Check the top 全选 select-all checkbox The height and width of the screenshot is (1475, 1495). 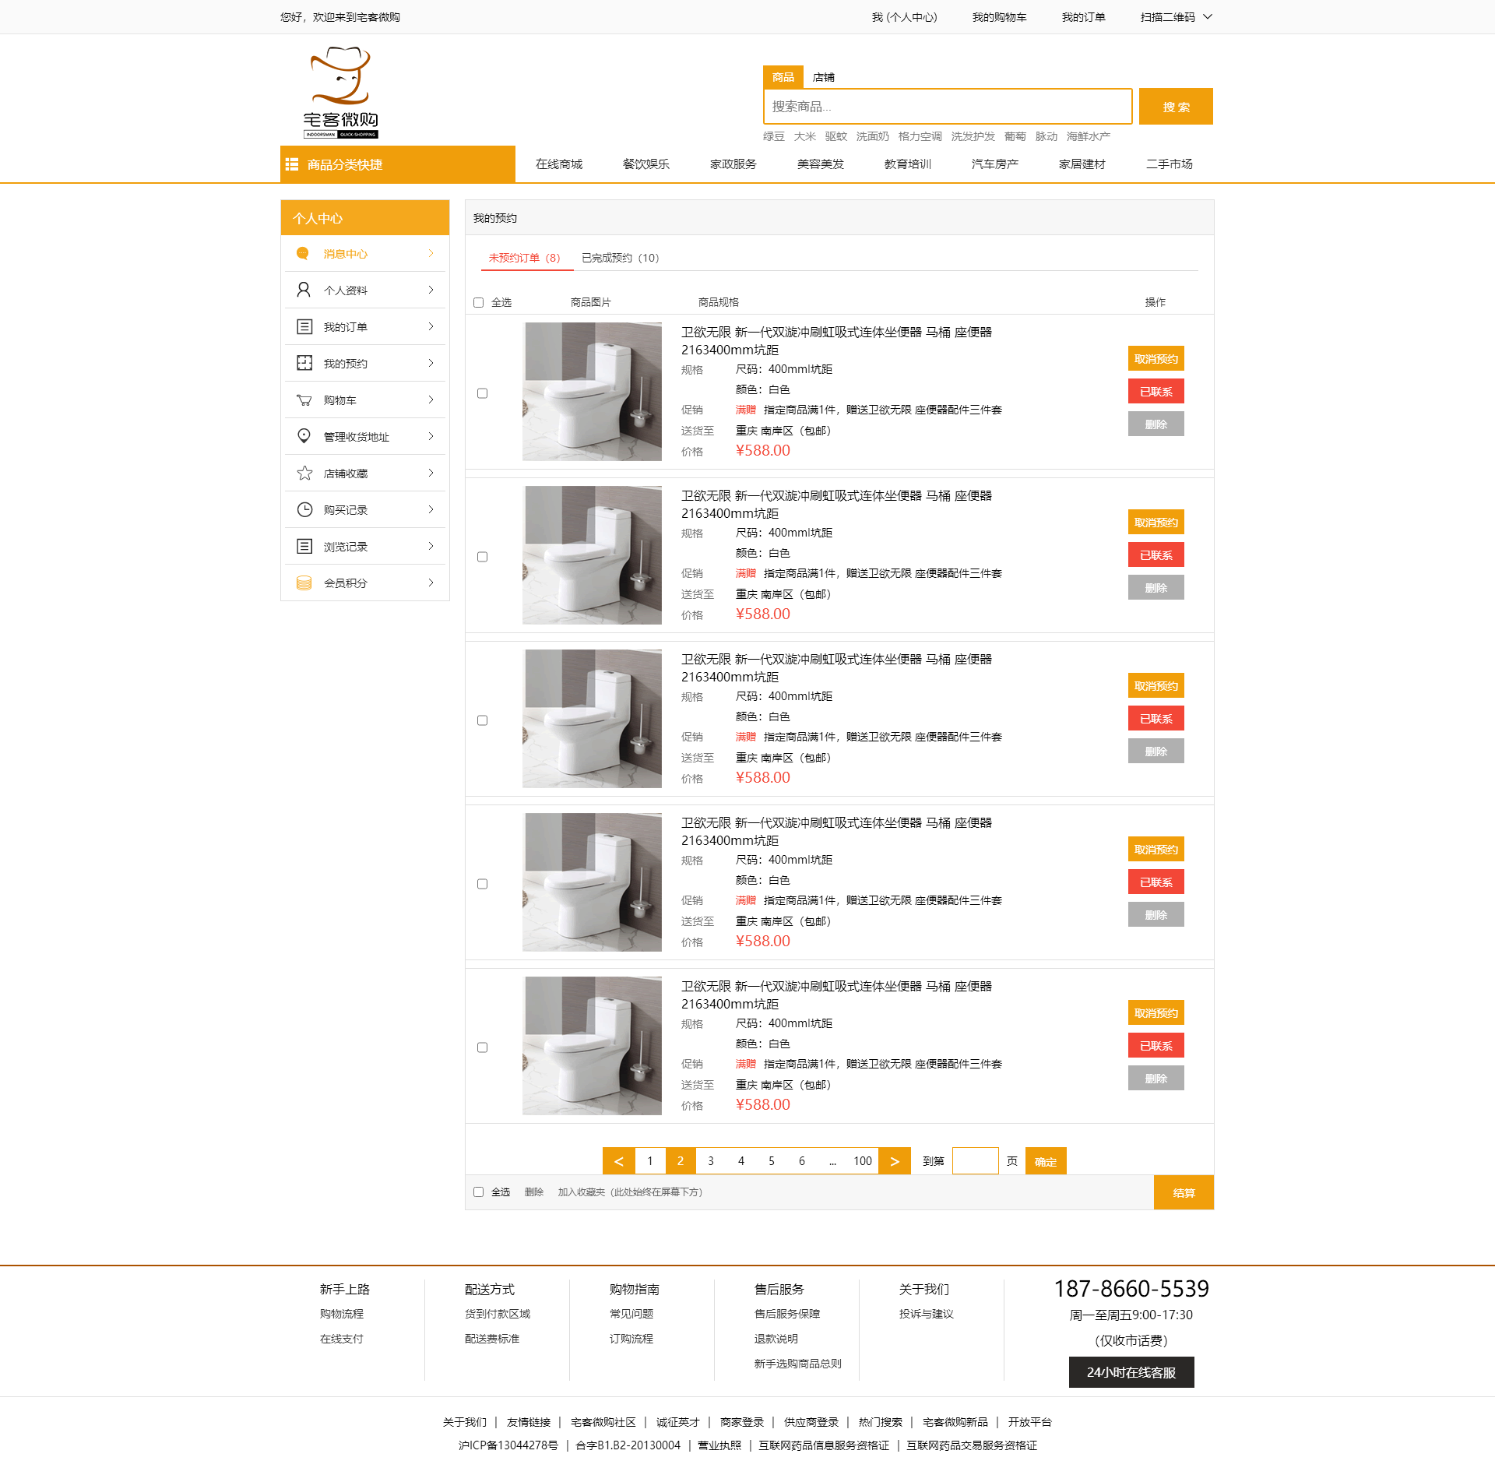click(x=478, y=302)
